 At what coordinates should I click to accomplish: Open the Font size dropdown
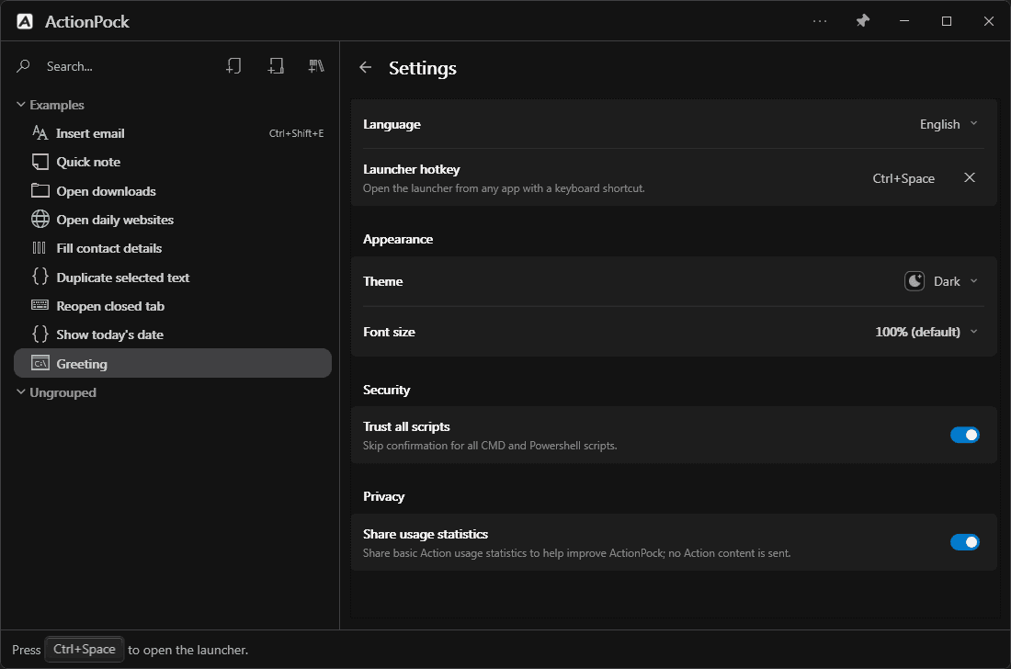coord(926,332)
